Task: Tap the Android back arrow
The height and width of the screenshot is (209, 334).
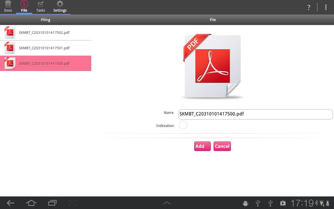Action: [10, 203]
